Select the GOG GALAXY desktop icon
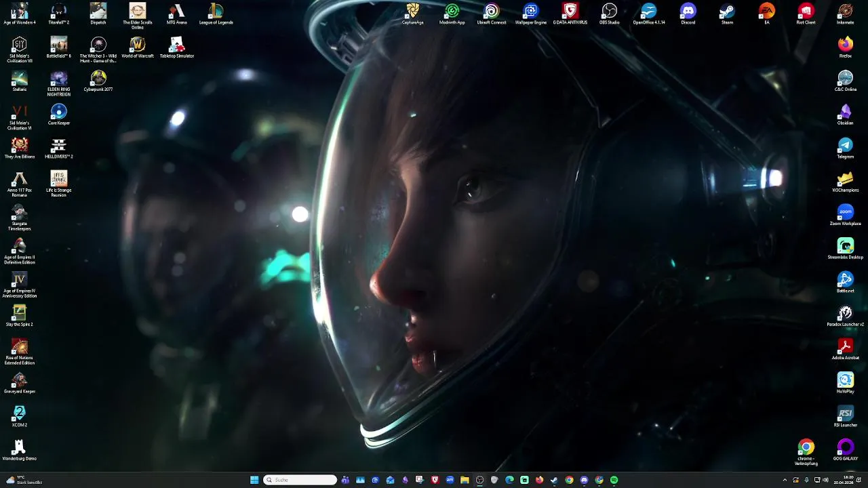Viewport: 868px width, 488px height. point(846,450)
